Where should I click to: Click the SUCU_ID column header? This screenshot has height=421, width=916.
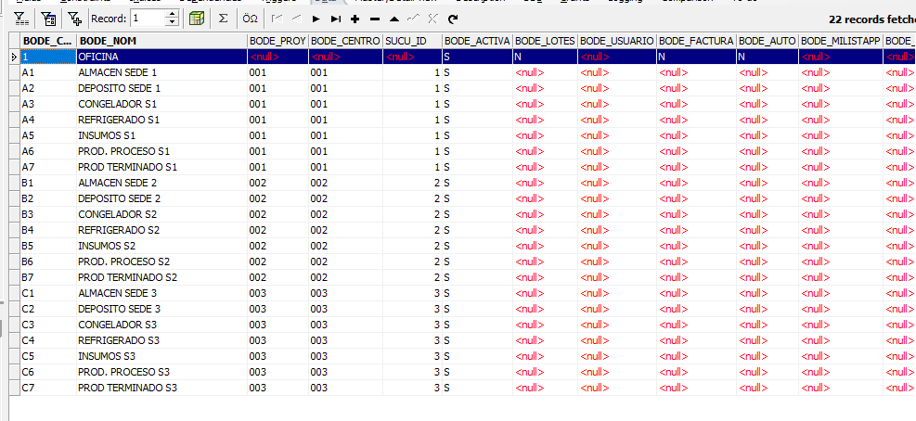click(x=412, y=41)
